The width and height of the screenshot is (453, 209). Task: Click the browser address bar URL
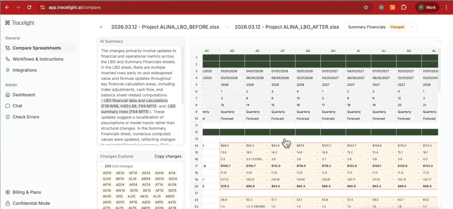[75, 7]
